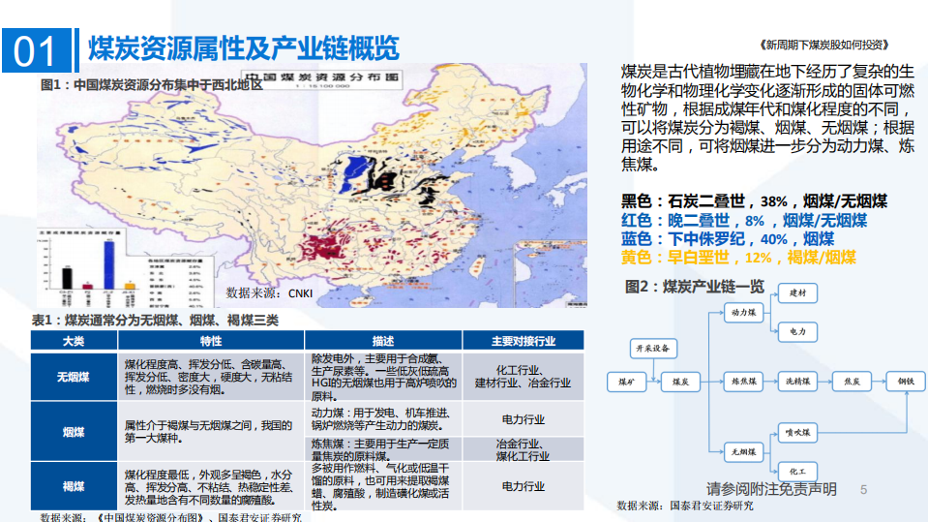
Task: Click the '主要对接行业' table header
Action: (x=524, y=341)
